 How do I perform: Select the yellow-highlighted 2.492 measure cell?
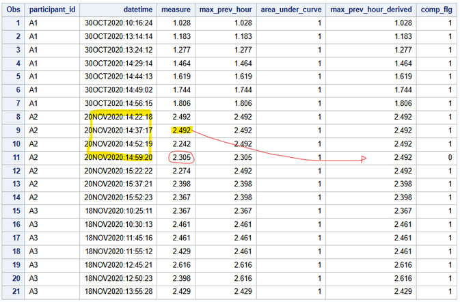(x=181, y=131)
